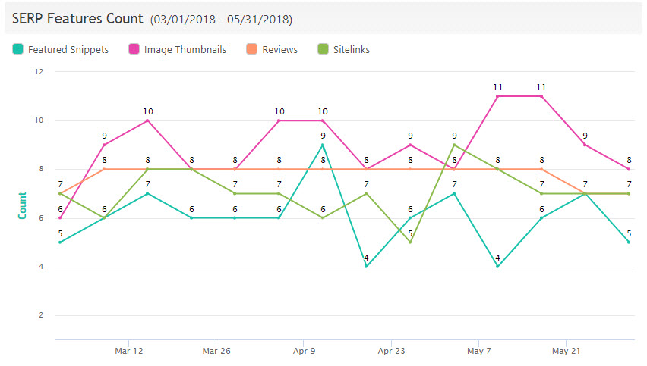
Task: Click the first Featured Snippets dip to 4
Action: click(x=367, y=267)
